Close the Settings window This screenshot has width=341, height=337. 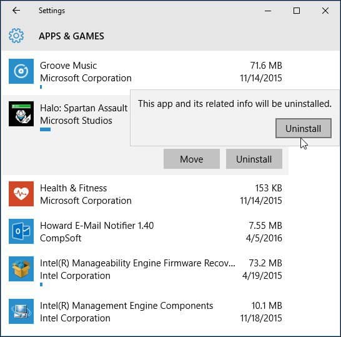point(325,11)
